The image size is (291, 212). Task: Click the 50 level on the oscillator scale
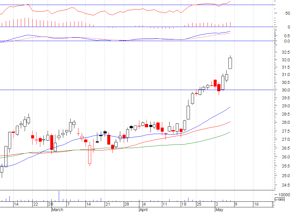click(287, 13)
